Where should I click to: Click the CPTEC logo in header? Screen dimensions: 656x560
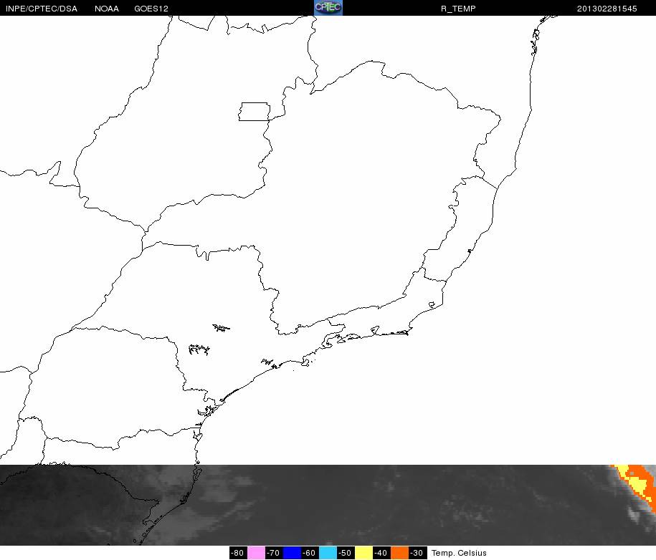tap(328, 8)
